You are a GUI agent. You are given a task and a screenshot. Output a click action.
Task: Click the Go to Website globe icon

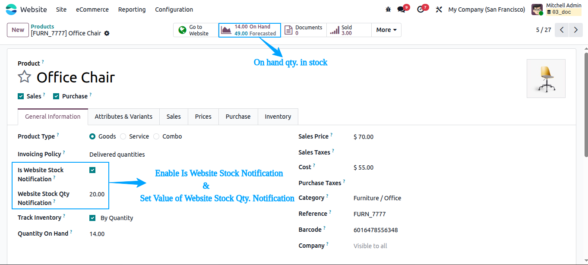click(183, 30)
